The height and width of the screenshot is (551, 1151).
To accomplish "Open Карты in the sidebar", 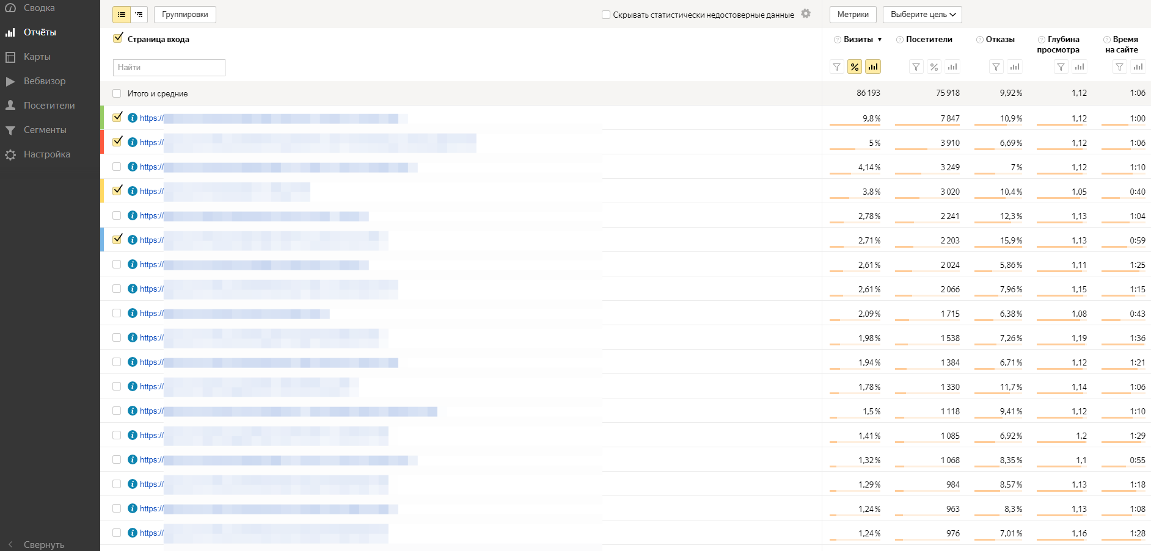I will coord(37,57).
